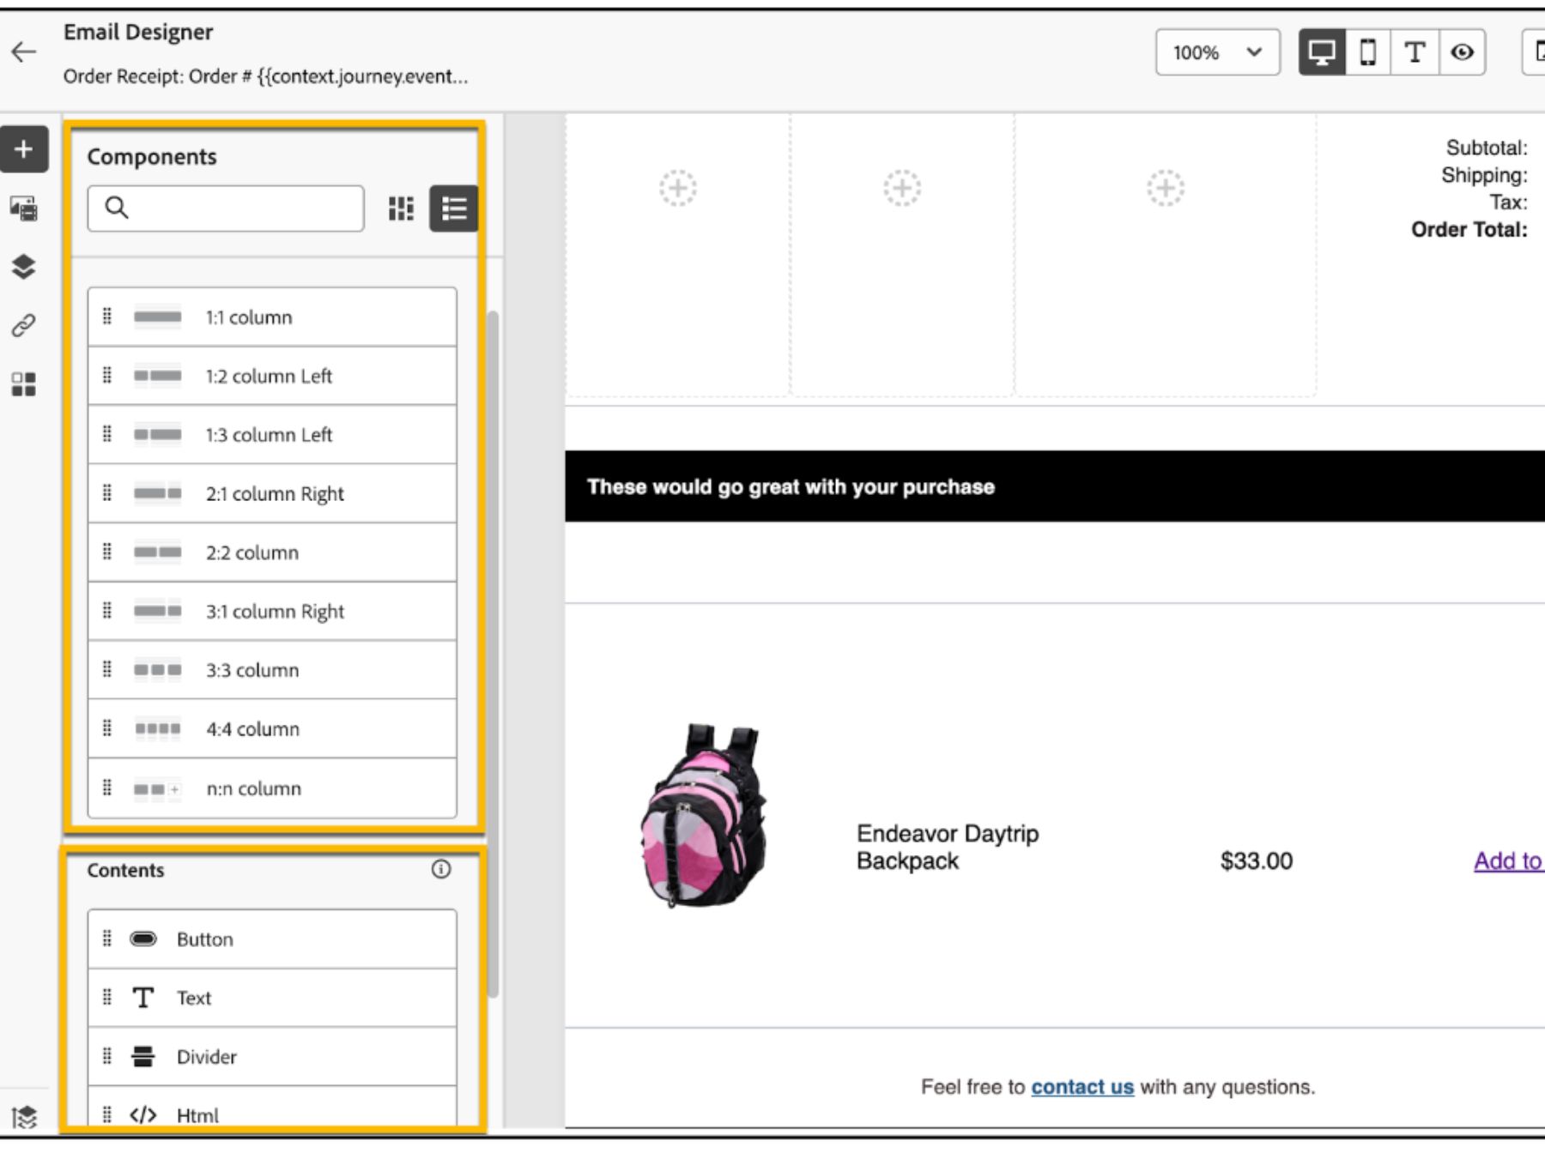This screenshot has height=1153, width=1545.
Task: Enable plain text email view
Action: 1414,51
